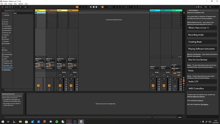Click track 3 pan knob
Image resolution: width=220 pixels, height=124 pixels.
[60, 82]
